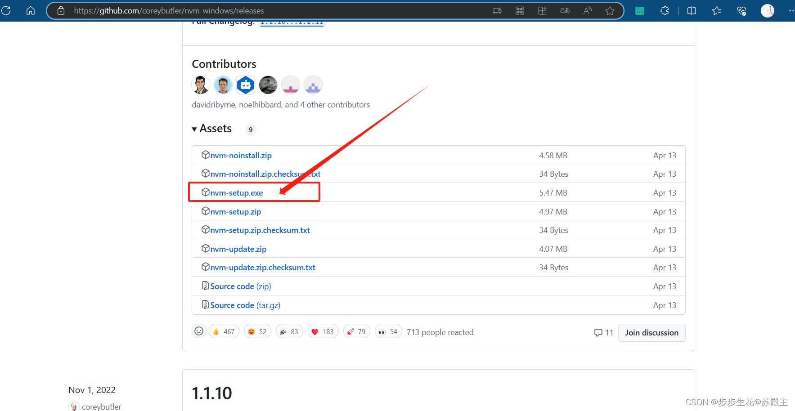Download nvm-update.zip

pos(238,249)
